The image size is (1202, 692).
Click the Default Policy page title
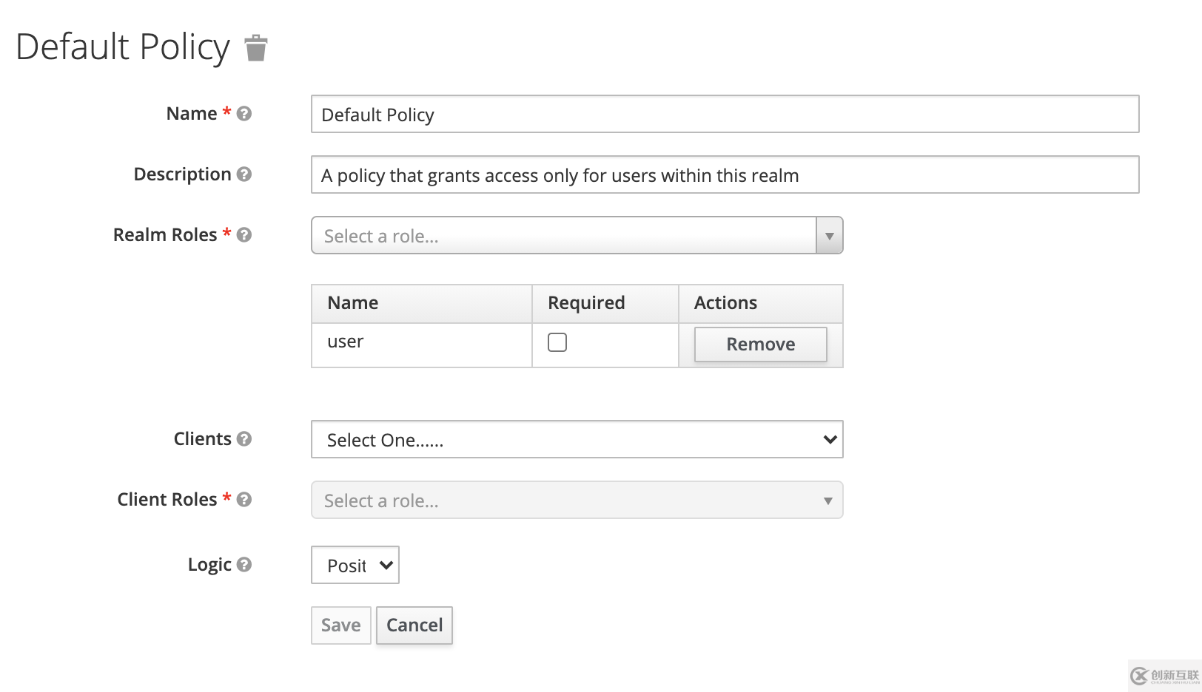click(123, 47)
